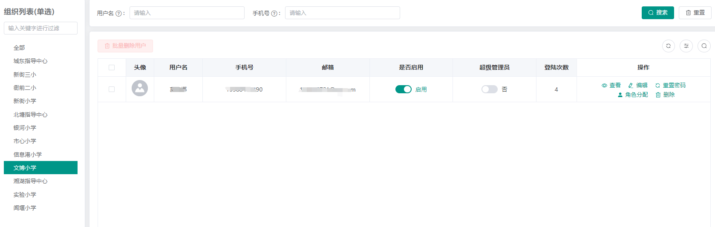The height and width of the screenshot is (227, 715).
Task: Select 银河小学 organization
Action: (40, 128)
